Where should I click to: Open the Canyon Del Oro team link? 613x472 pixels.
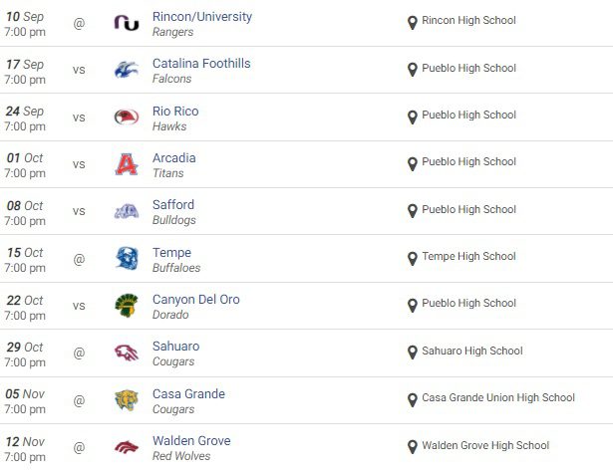(195, 300)
